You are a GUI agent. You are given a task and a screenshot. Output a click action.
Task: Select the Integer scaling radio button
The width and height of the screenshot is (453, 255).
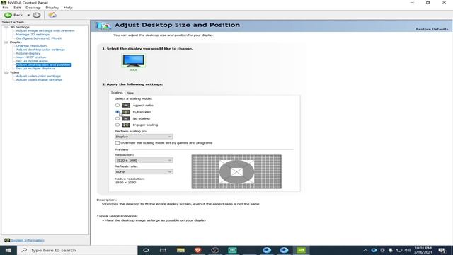coord(117,125)
